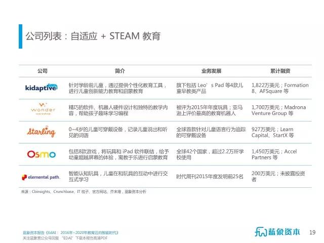Click the Starling logo

(42, 132)
